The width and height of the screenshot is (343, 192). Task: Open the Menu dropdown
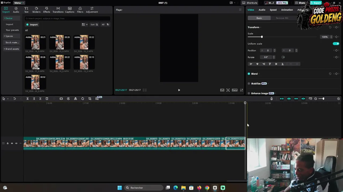click(x=19, y=3)
